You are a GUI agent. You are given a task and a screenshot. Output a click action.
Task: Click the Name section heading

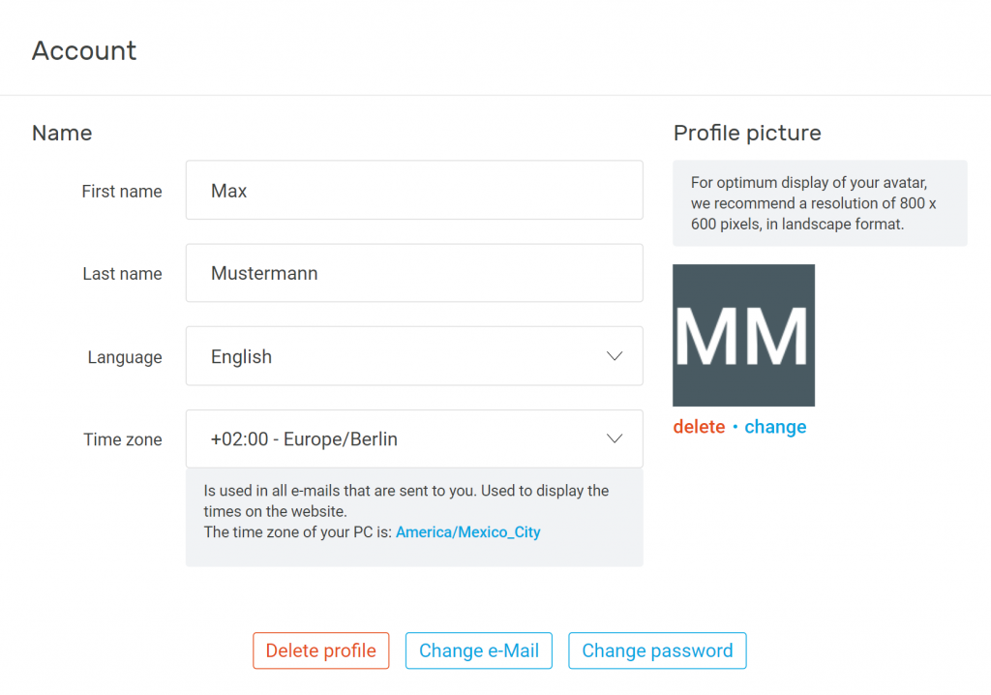[62, 133]
